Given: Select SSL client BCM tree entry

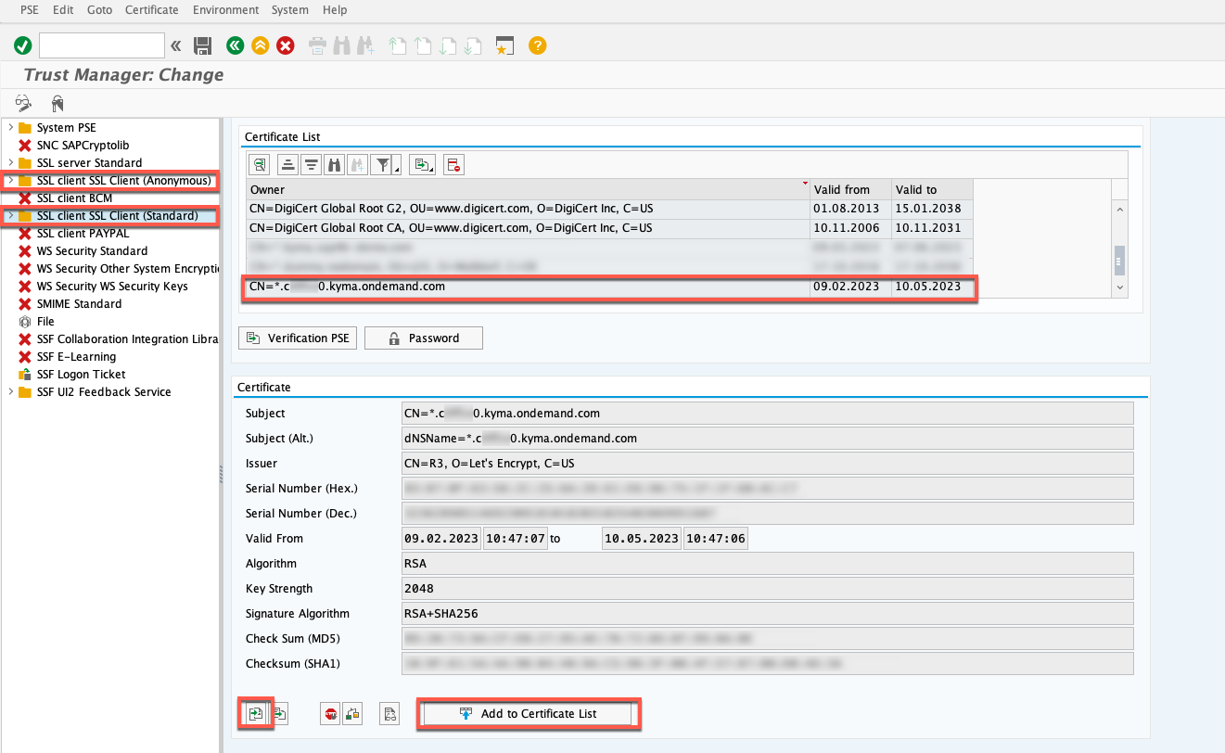Looking at the screenshot, I should coord(74,198).
